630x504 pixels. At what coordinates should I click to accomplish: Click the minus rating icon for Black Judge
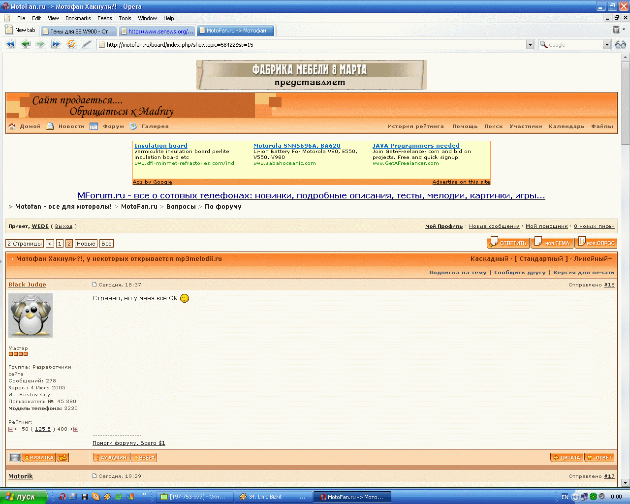(x=11, y=429)
